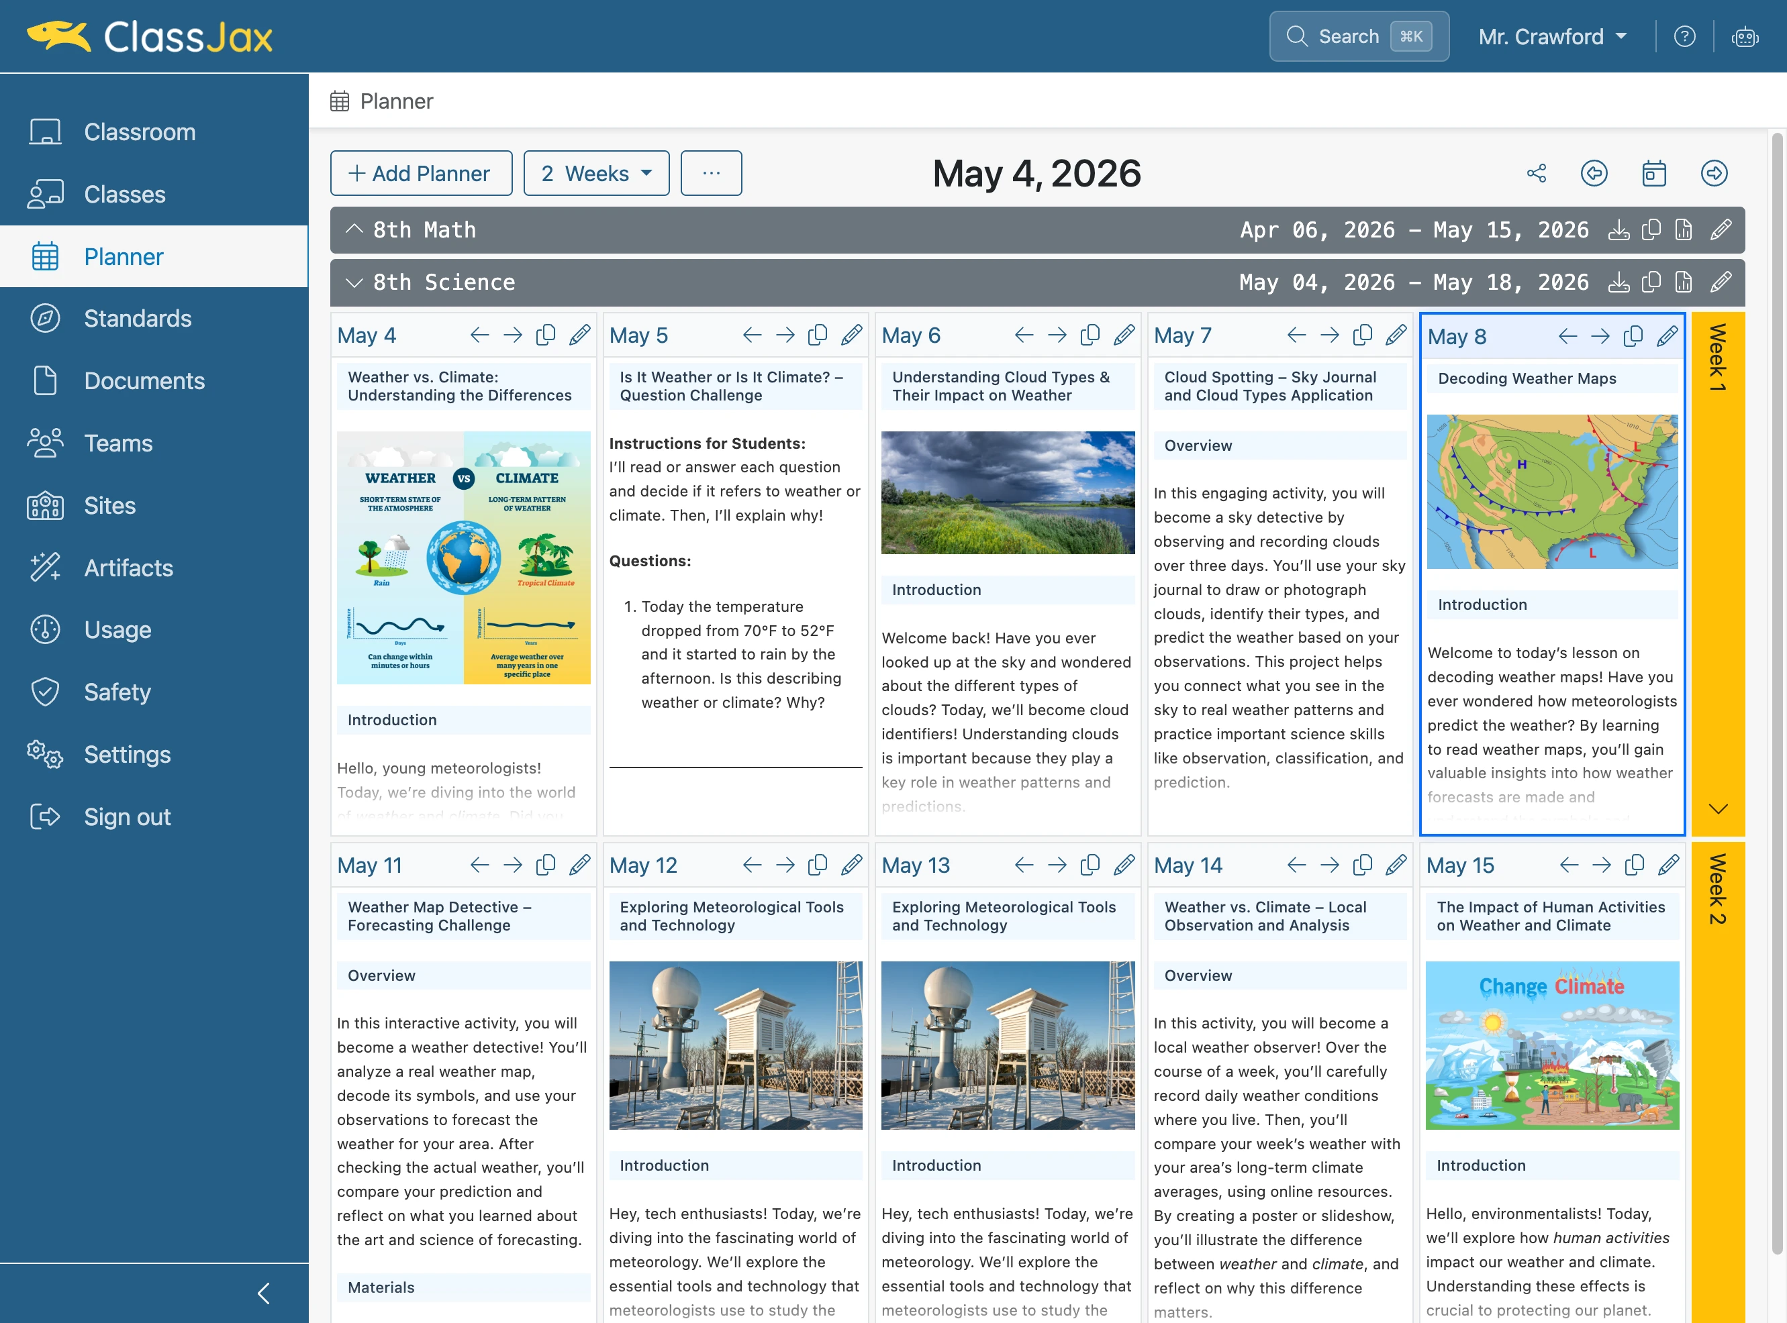Viewport: 1787px width, 1323px height.
Task: Copy the 8th Math planner
Action: (1651, 231)
